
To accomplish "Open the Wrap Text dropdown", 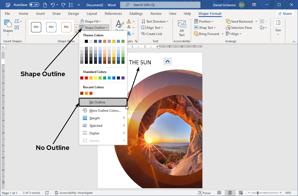I will (204, 28).
